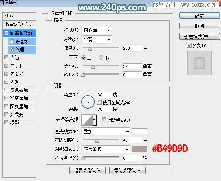The width and height of the screenshot is (221, 181).
Task: Open the 内发光 settings entry
Action: [x=17, y=74]
